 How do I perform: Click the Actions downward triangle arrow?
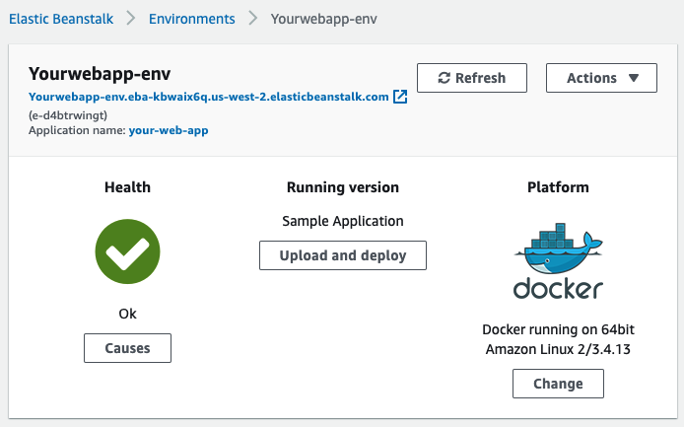tap(634, 78)
